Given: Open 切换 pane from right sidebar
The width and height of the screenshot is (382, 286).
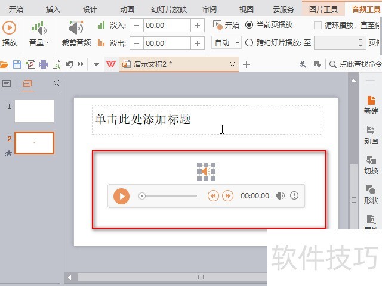Looking at the screenshot, I should pyautogui.click(x=371, y=165).
